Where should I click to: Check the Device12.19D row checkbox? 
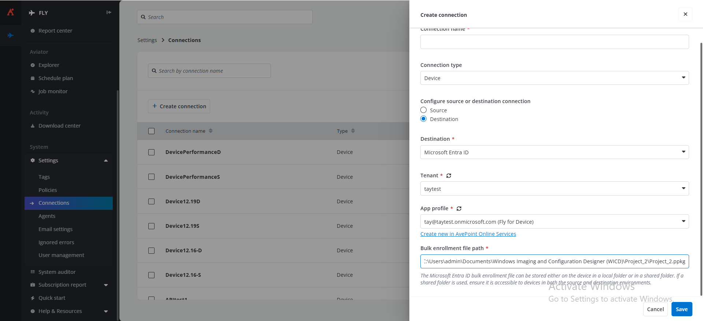click(151, 201)
